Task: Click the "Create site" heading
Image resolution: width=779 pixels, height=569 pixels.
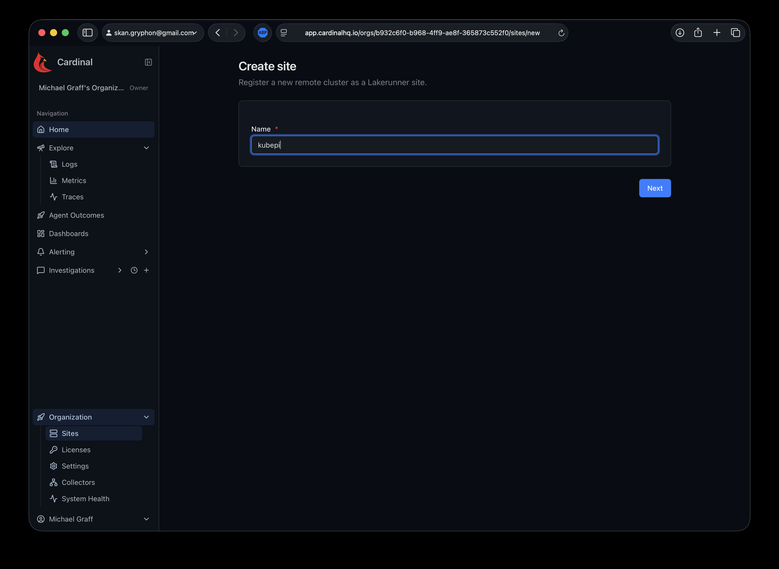Action: pyautogui.click(x=267, y=66)
